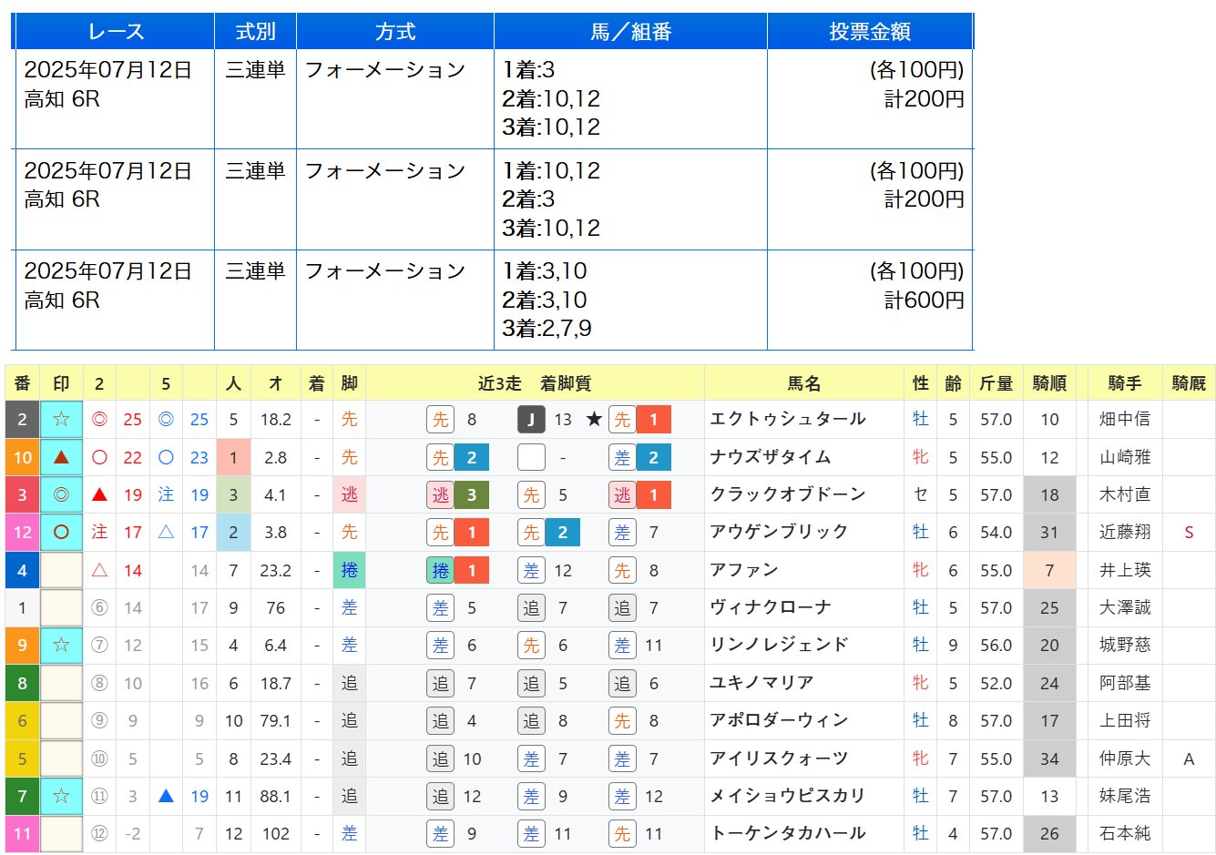Click the blue △ in アウゲンブリック row
The width and height of the screenshot is (1216, 855).
(166, 532)
